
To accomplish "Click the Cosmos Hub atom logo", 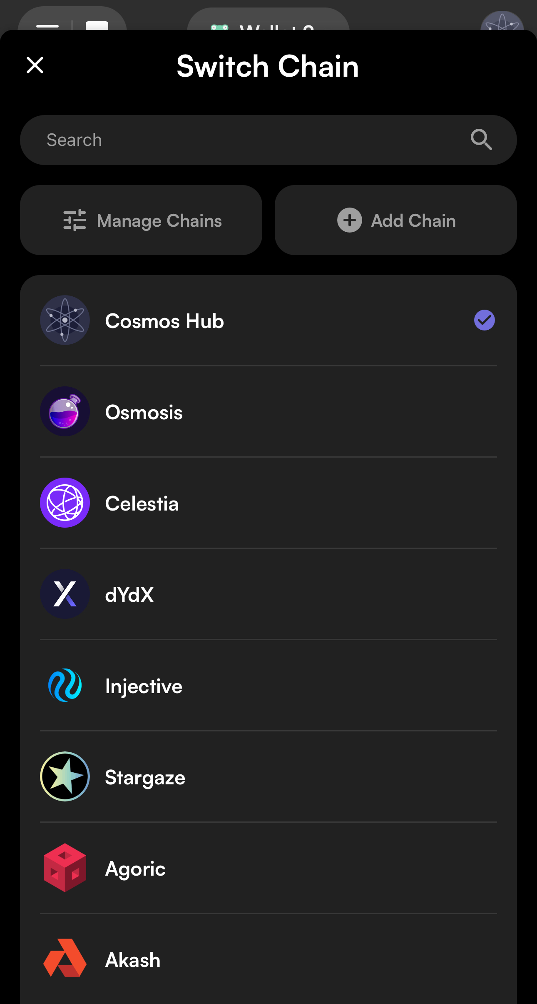I will click(65, 320).
